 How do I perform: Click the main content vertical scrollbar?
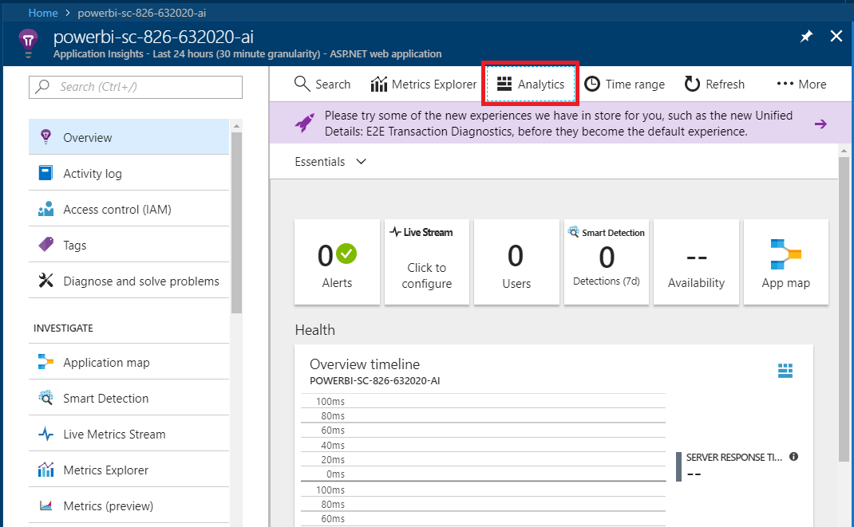844,310
